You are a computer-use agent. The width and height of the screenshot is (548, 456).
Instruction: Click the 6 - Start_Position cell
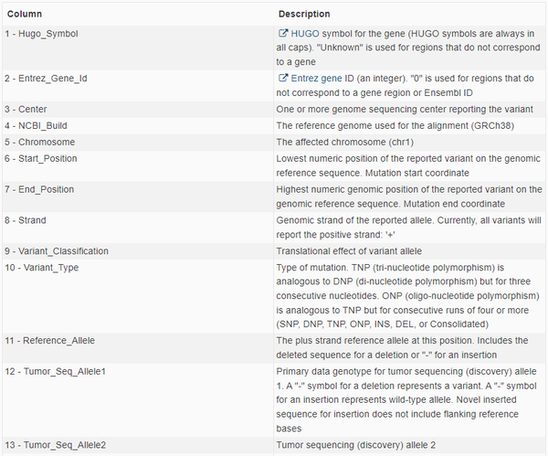click(x=44, y=158)
